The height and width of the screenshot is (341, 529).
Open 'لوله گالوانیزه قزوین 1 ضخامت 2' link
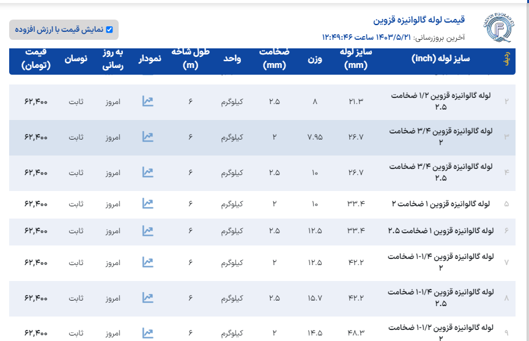coord(440,203)
